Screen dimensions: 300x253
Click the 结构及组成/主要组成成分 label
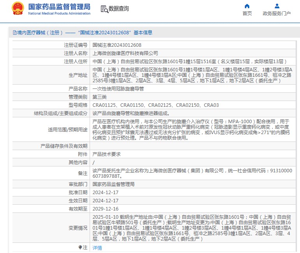(61, 113)
